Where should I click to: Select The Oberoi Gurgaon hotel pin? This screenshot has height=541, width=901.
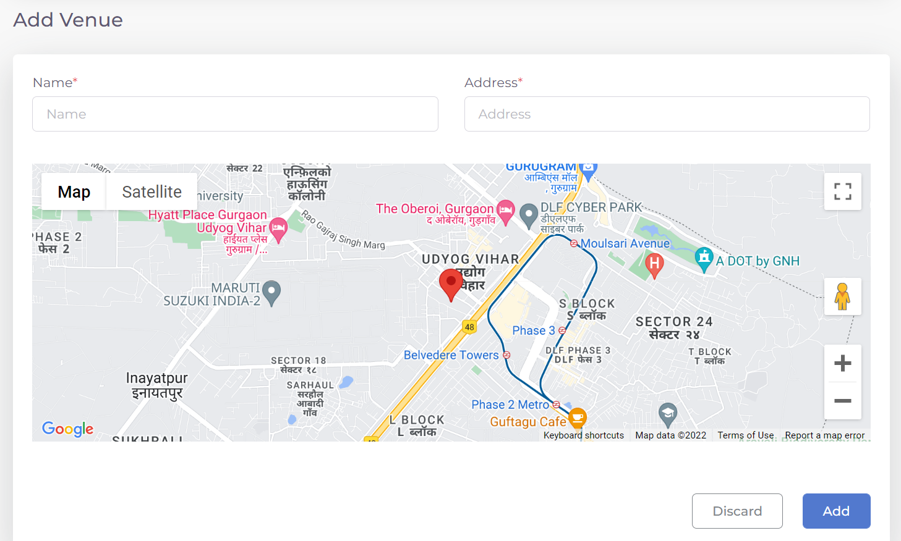tap(506, 213)
